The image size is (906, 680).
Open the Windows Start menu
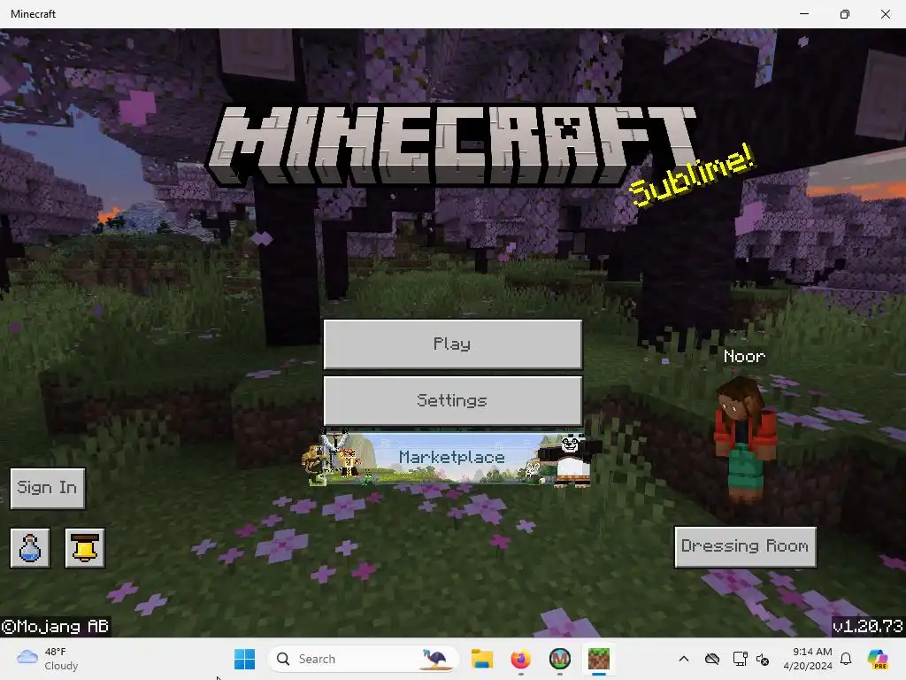pyautogui.click(x=244, y=659)
